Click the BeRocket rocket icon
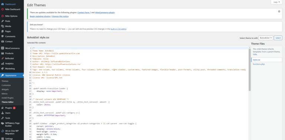This screenshot has width=285, height=140. 3,59
